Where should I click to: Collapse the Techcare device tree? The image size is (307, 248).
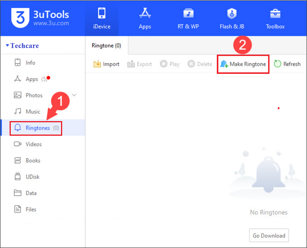click(7, 46)
